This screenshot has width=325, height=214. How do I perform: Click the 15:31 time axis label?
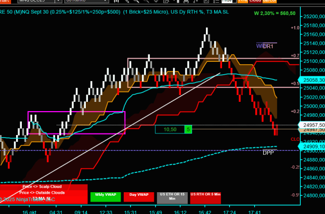coord(131,212)
